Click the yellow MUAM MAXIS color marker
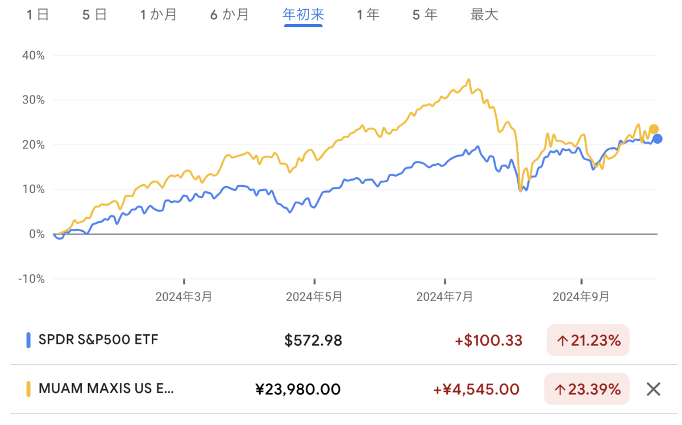 28,389
